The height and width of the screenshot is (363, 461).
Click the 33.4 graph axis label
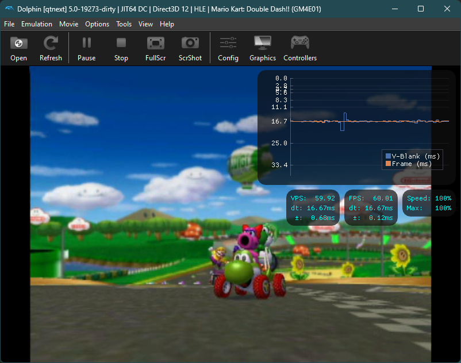(279, 165)
